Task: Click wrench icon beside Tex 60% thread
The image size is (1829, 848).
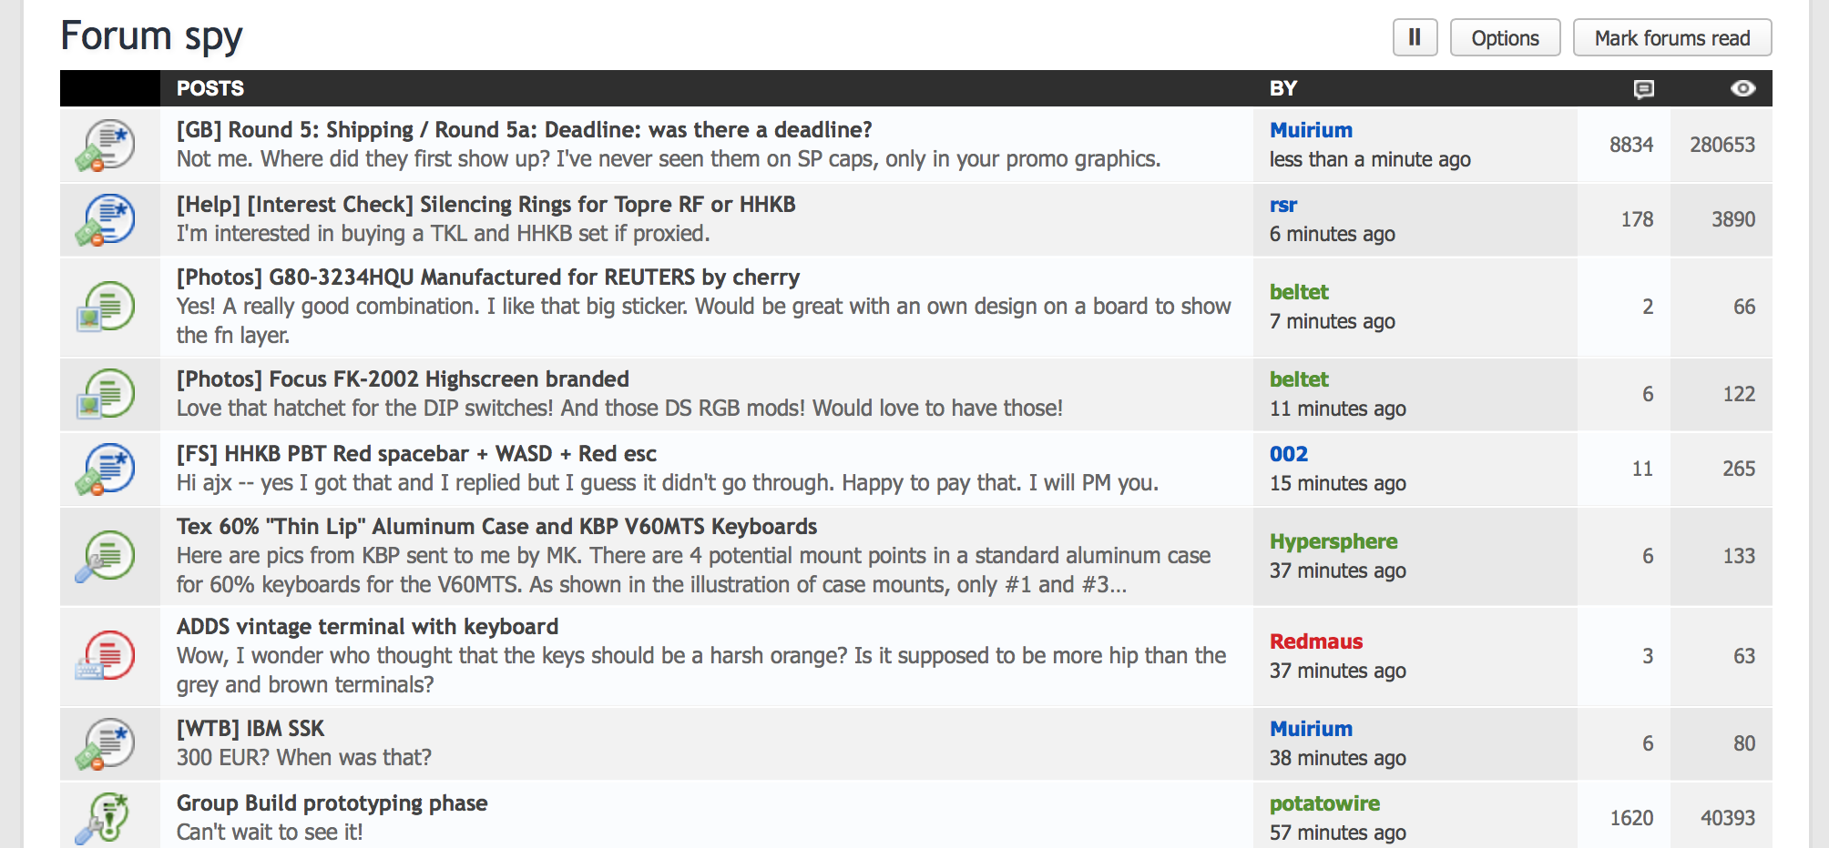Action: click(x=107, y=556)
